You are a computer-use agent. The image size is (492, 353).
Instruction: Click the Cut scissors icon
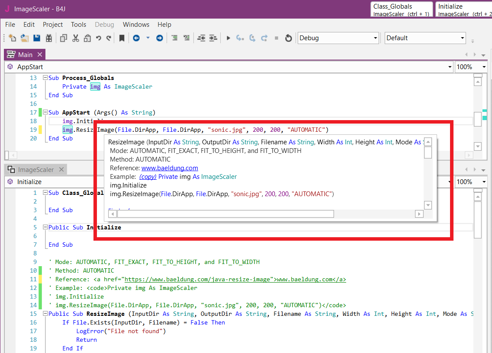76,38
